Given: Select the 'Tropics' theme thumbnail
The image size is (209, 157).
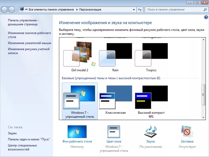Looking at the screenshot, I should [x=151, y=55].
